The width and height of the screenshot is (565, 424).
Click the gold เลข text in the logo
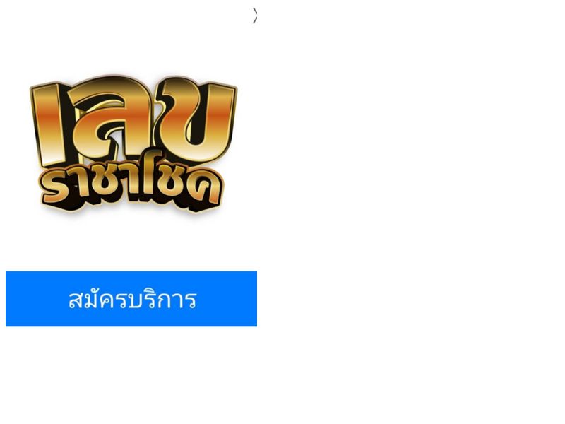[x=133, y=121]
